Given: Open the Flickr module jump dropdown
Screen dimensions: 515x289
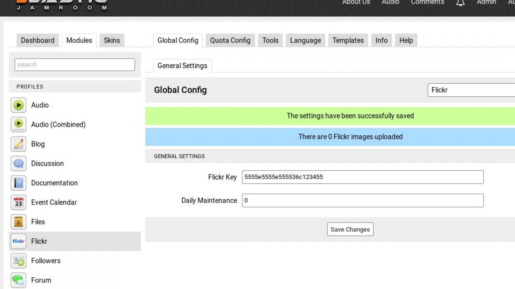Looking at the screenshot, I should (471, 90).
